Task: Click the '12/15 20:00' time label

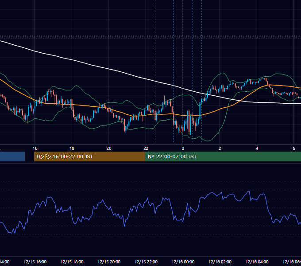Action: coord(109,262)
